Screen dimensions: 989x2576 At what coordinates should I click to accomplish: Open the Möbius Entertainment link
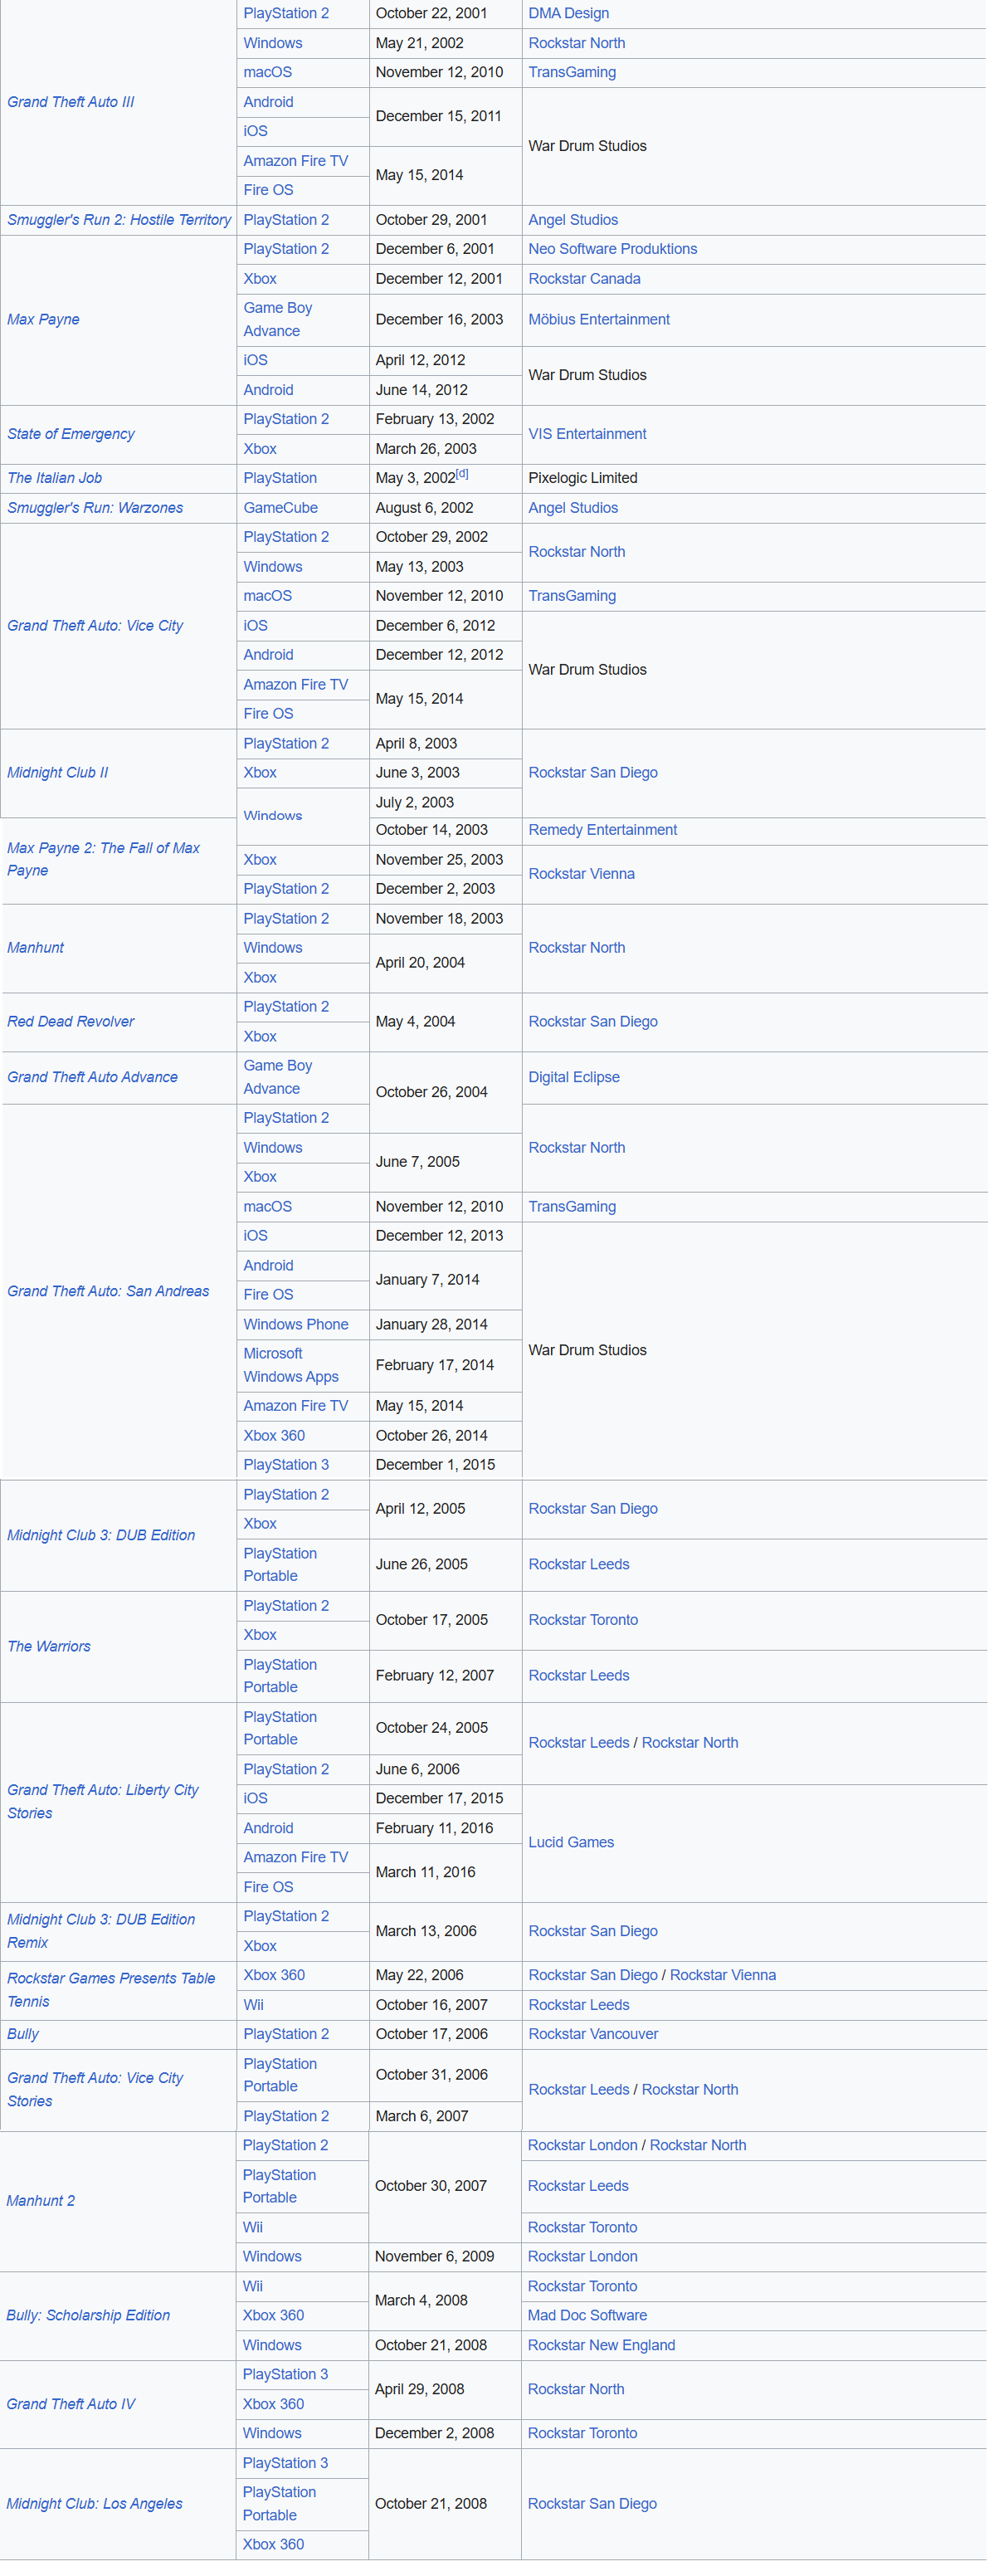click(x=599, y=320)
